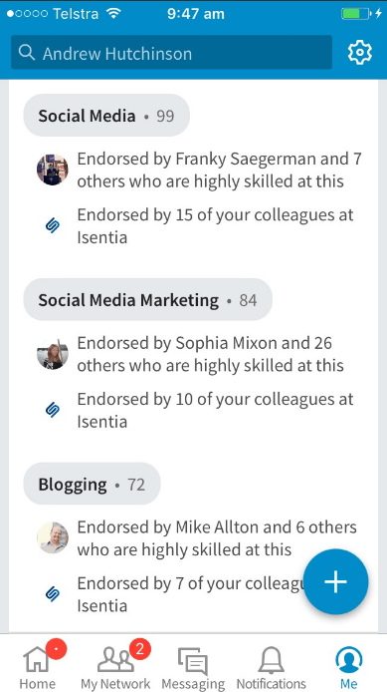Click the Andrew Hutchinson search field
Screen dimensions: 387x692
(172, 53)
